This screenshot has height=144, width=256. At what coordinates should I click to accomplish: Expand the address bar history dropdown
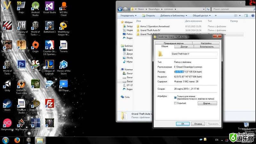[x=204, y=9]
